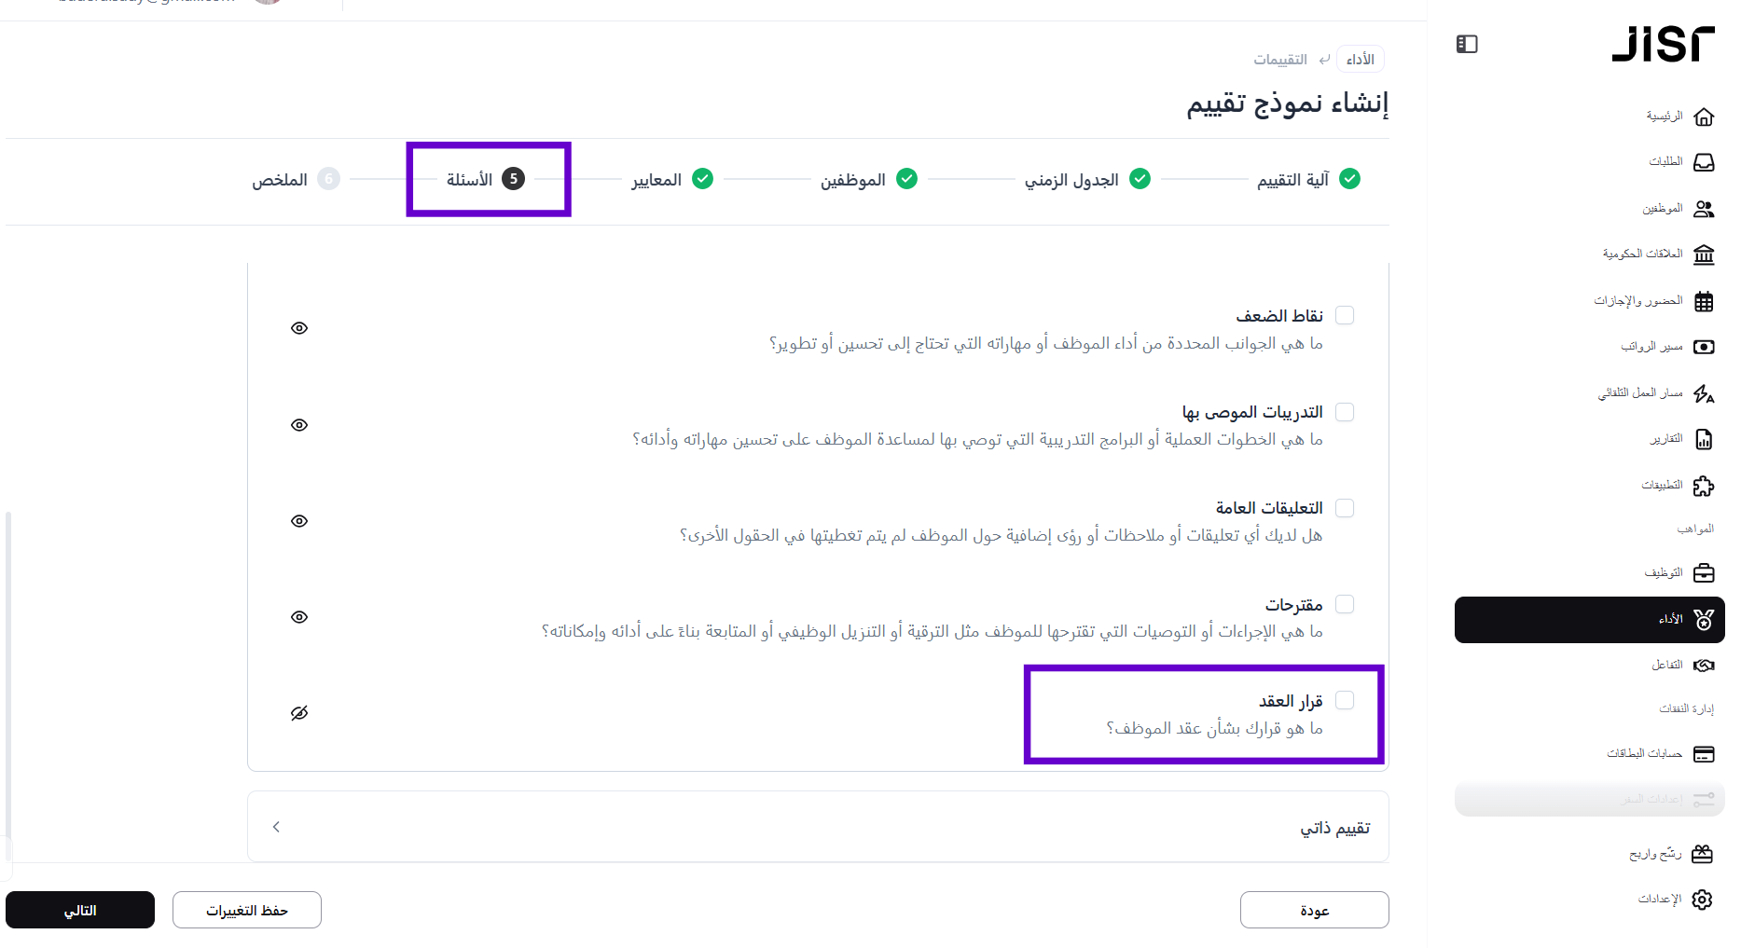Open attendance and leaves calendar icon
The image size is (1741, 948).
click(1704, 301)
